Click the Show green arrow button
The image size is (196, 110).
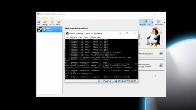tap(58, 23)
